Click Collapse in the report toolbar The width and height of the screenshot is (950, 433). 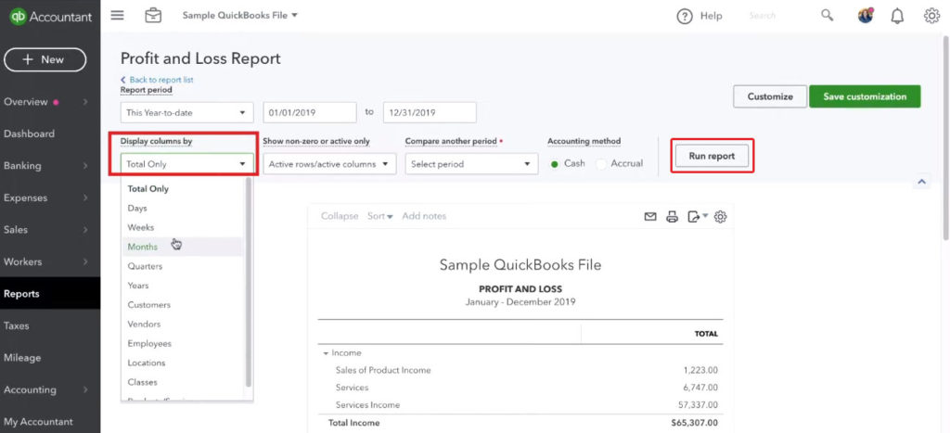[340, 216]
